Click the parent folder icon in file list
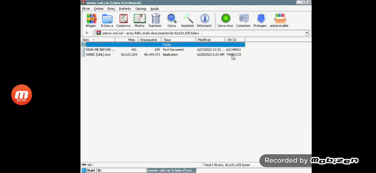The image size is (376, 173). pos(83,45)
